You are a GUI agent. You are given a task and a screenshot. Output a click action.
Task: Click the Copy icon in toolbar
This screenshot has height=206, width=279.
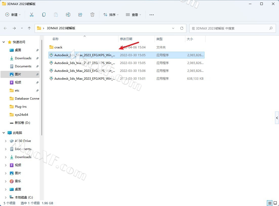click(44, 15)
